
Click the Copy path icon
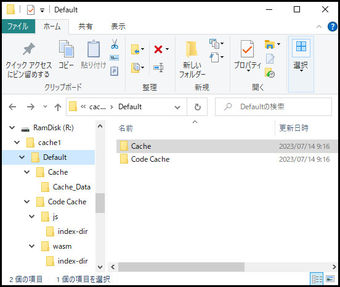(x=115, y=57)
